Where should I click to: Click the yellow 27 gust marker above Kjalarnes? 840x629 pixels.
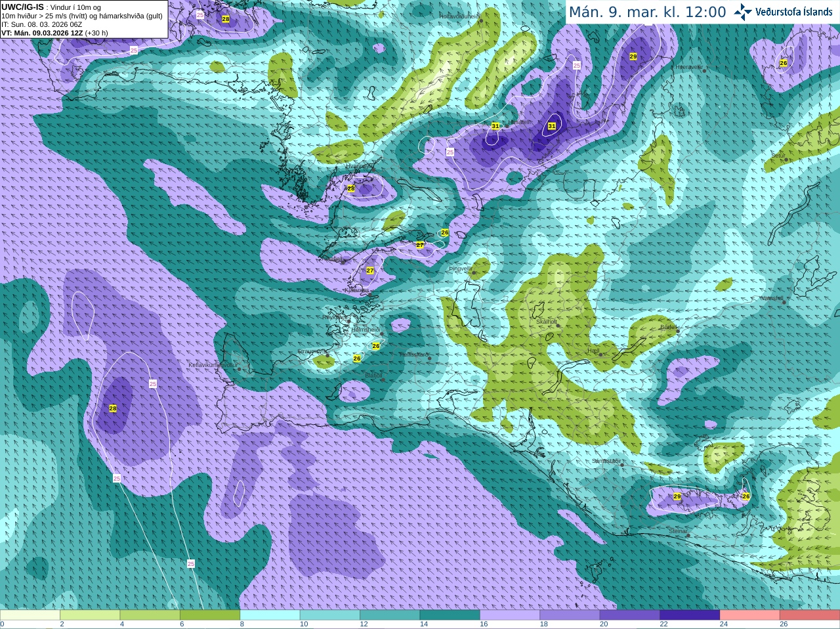click(370, 271)
